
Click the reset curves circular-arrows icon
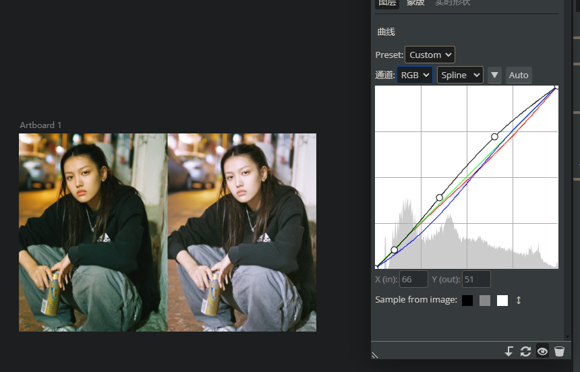coord(525,351)
